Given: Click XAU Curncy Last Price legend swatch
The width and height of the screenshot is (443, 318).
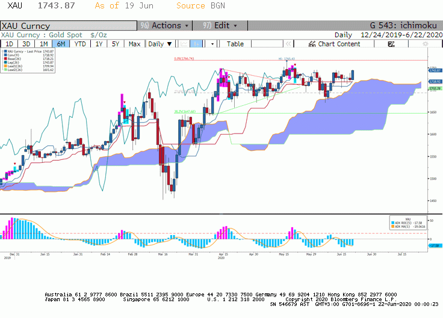Looking at the screenshot, I should point(5,52).
